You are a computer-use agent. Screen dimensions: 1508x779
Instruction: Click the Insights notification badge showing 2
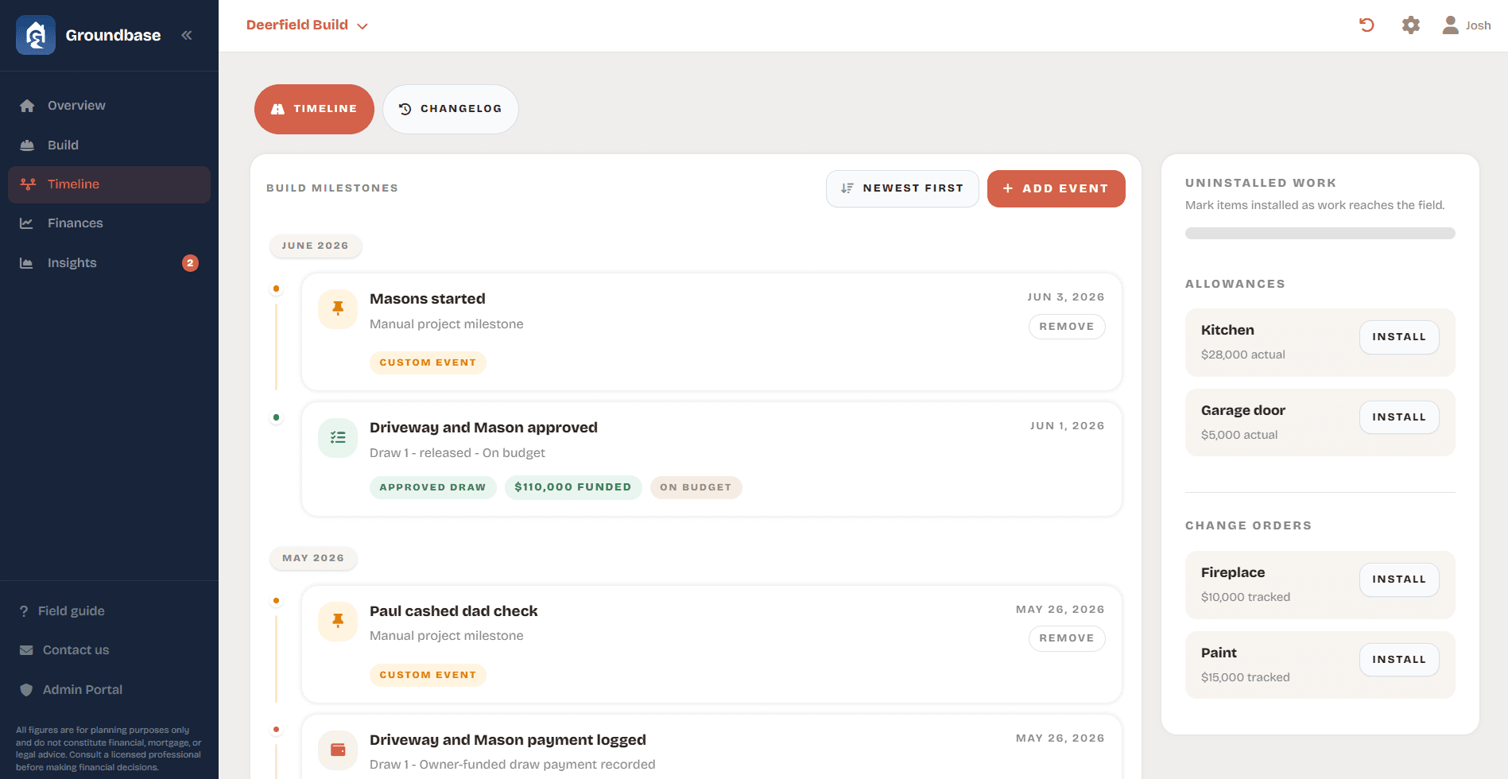(x=190, y=263)
